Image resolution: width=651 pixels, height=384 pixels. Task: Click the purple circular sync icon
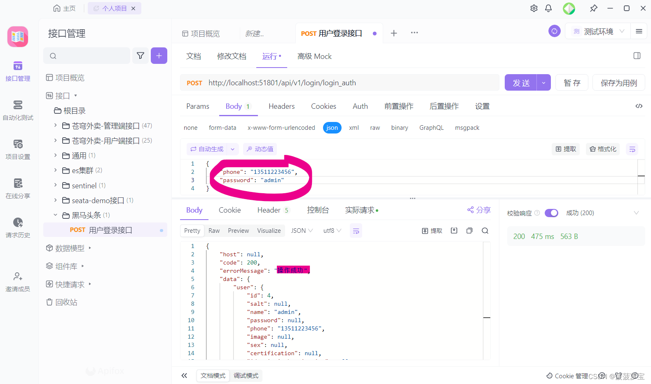coord(555,31)
